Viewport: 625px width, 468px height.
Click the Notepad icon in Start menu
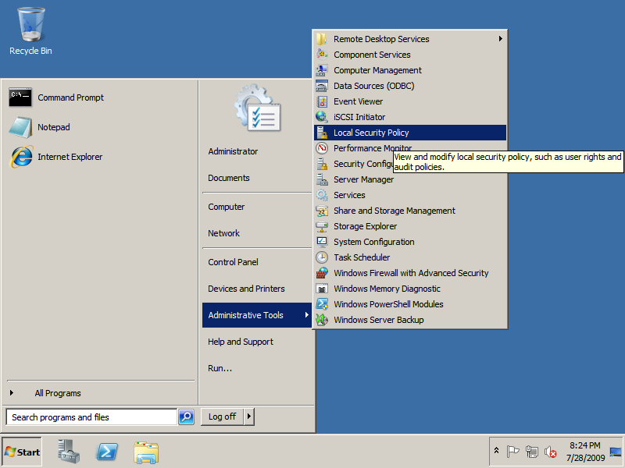pos(20,127)
